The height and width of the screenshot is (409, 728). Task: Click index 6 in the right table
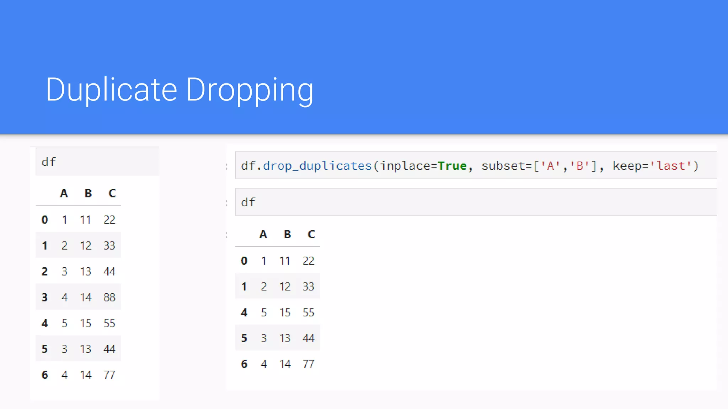(x=244, y=364)
